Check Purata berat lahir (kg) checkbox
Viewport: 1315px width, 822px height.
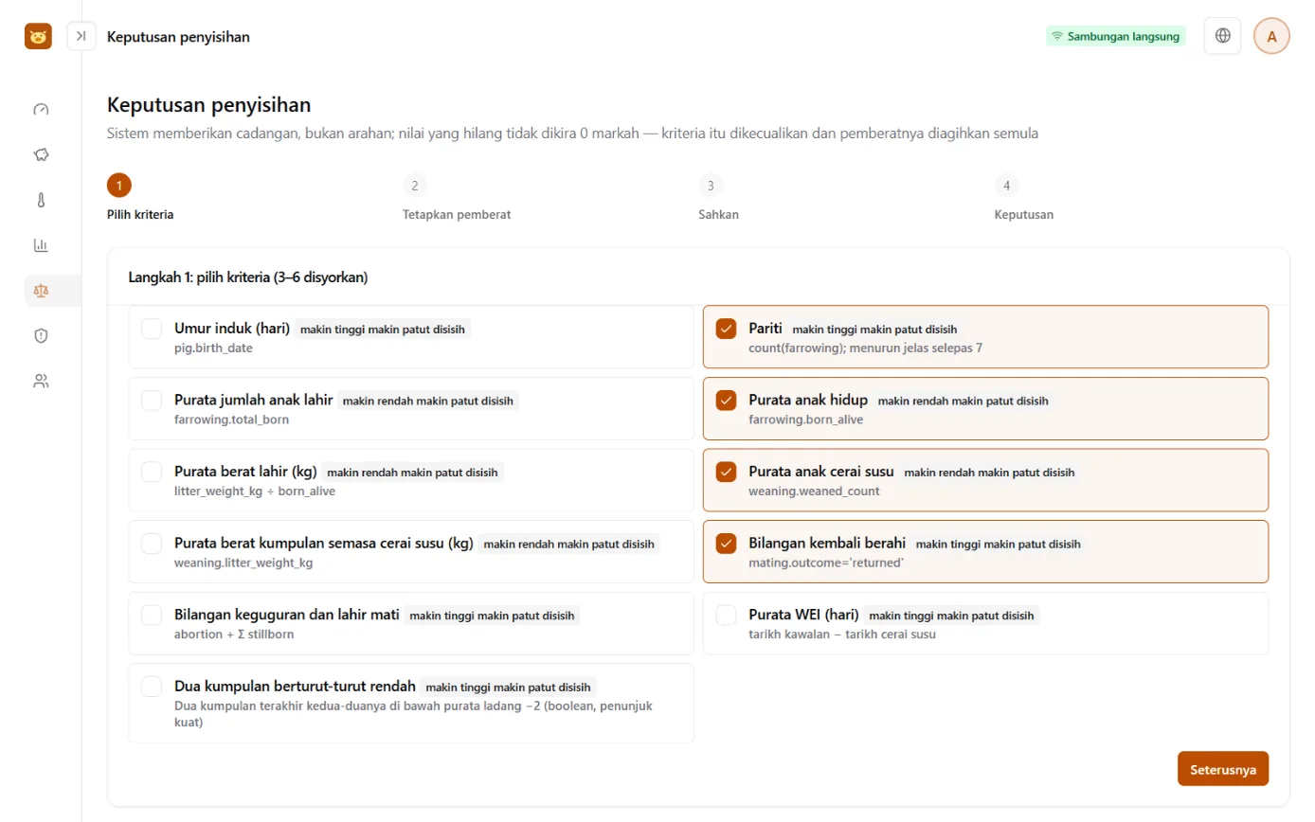click(x=152, y=472)
